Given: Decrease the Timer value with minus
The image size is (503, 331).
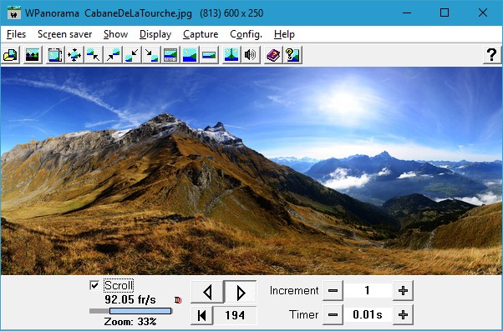Looking at the screenshot, I should pyautogui.click(x=333, y=314).
